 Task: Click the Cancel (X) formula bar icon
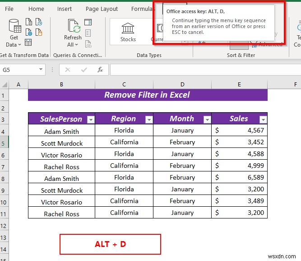(x=68, y=70)
